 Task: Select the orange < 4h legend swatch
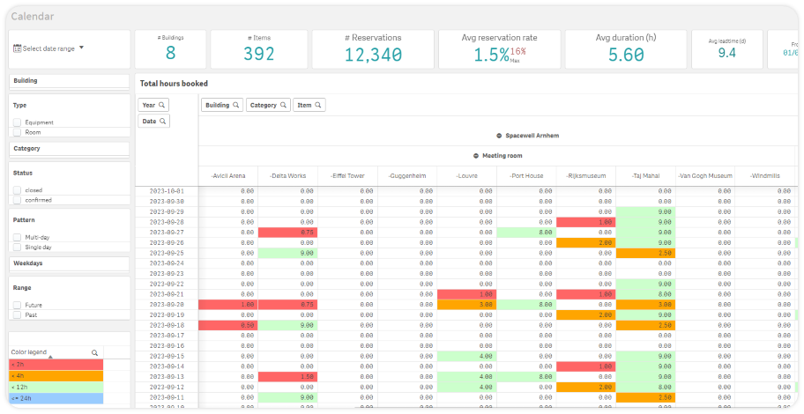pos(56,375)
